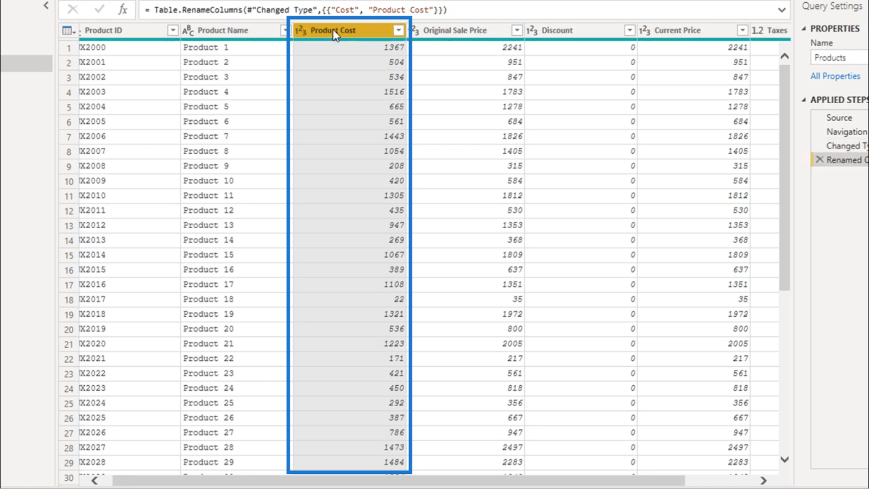
Task: Click the horizontal scrollbar thumb
Action: coord(399,481)
